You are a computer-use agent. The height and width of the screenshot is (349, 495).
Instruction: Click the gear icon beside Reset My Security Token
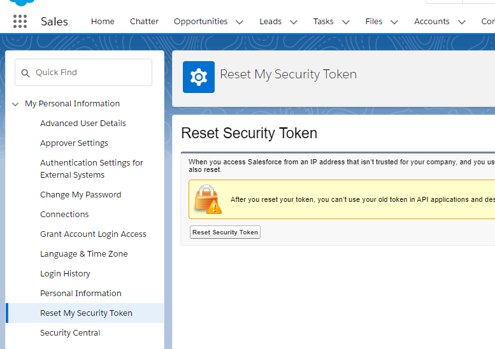(199, 77)
